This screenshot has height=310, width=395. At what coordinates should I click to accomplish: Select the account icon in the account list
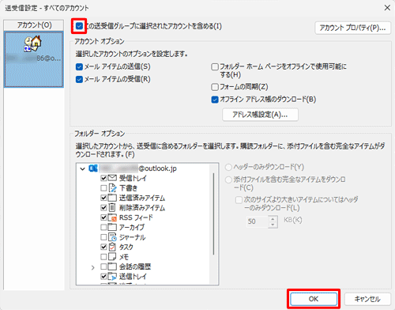pyautogui.click(x=33, y=44)
